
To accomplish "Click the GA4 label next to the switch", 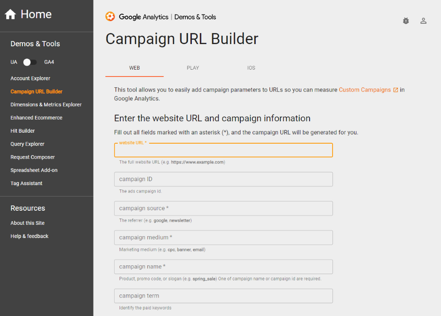I will point(49,62).
